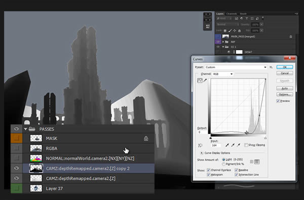Collapse the CC 1 group triangle
Image resolution: width=304 pixels, height=200 pixels.
tap(223, 47)
